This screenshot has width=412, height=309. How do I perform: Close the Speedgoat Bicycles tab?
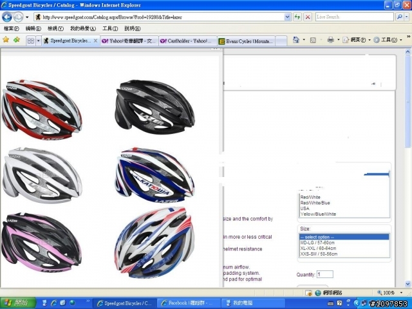[x=96, y=41]
